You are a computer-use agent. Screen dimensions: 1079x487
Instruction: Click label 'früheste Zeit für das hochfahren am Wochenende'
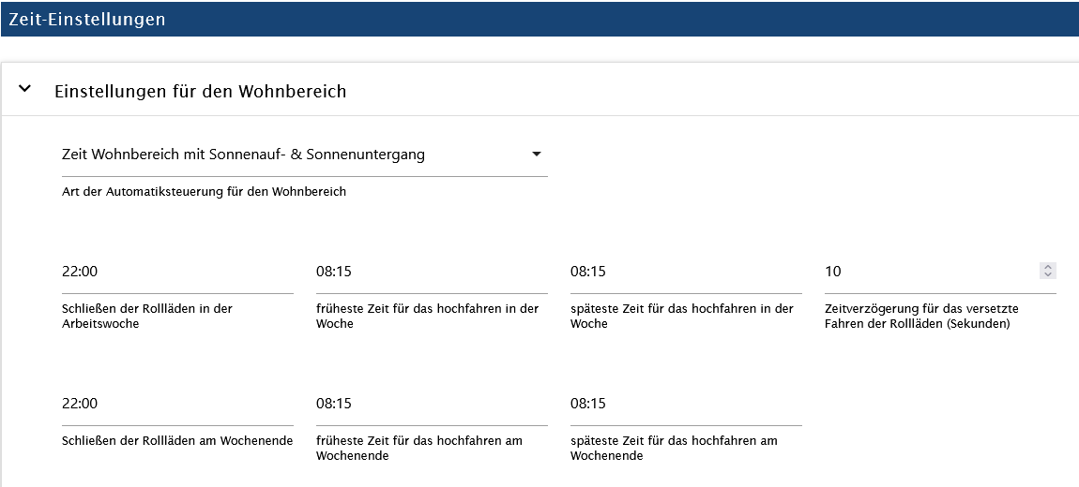(x=418, y=448)
